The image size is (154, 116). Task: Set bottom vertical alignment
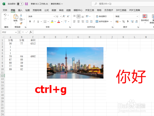(x=83, y=16)
